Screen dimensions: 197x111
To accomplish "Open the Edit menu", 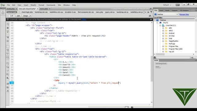I will tap(14, 5).
